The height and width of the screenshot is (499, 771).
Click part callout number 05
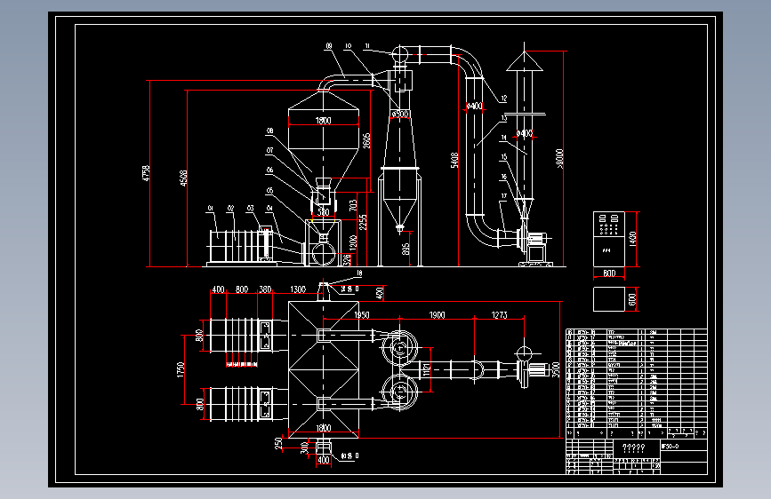point(269,191)
